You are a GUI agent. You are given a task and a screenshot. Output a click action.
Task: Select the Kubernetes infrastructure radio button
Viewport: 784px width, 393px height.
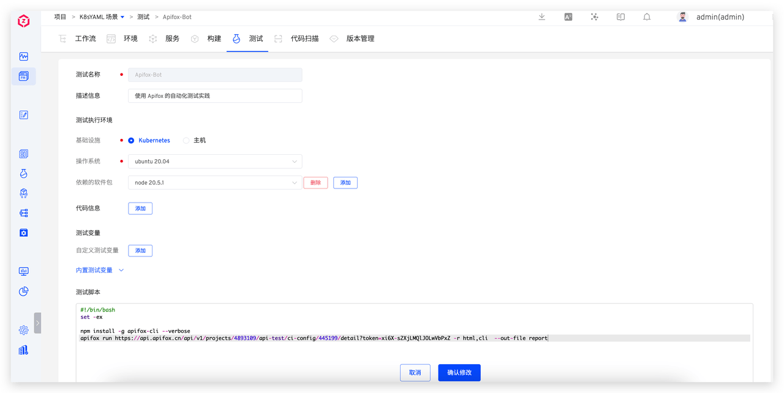131,141
